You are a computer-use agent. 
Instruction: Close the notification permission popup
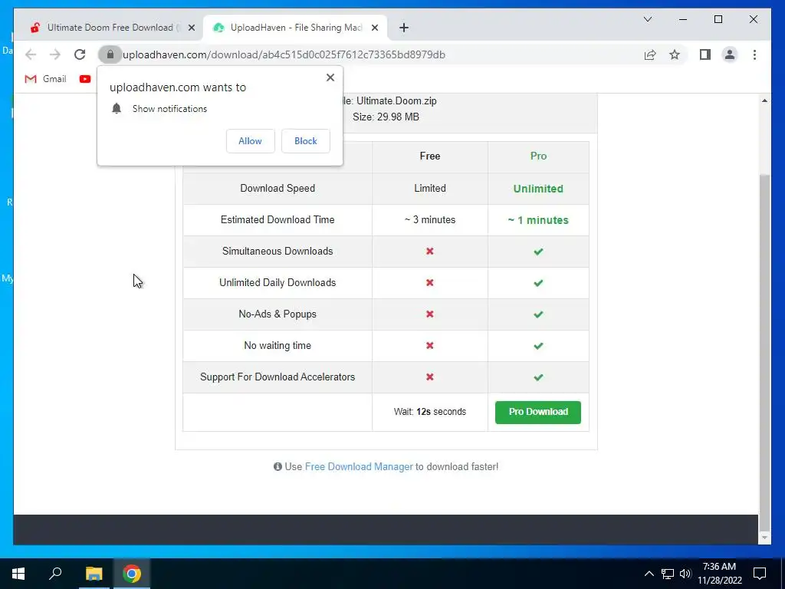[330, 77]
